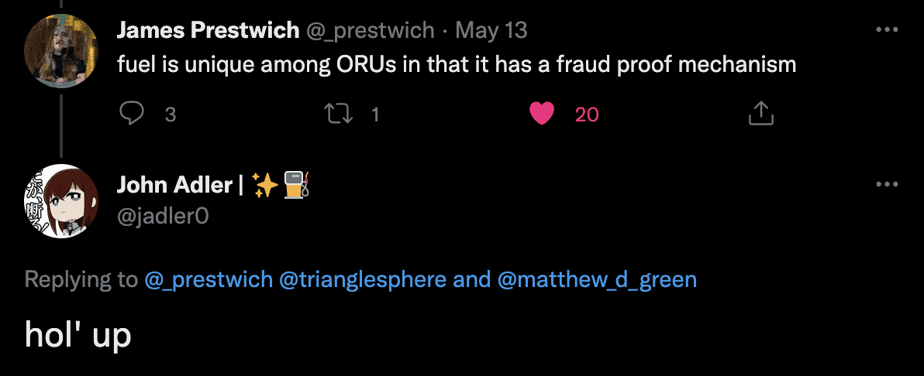This screenshot has width=924, height=376.
Task: Click the reply count of 3
Action: pos(171,115)
